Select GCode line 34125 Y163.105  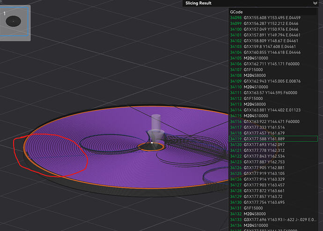pyautogui.click(x=273, y=173)
